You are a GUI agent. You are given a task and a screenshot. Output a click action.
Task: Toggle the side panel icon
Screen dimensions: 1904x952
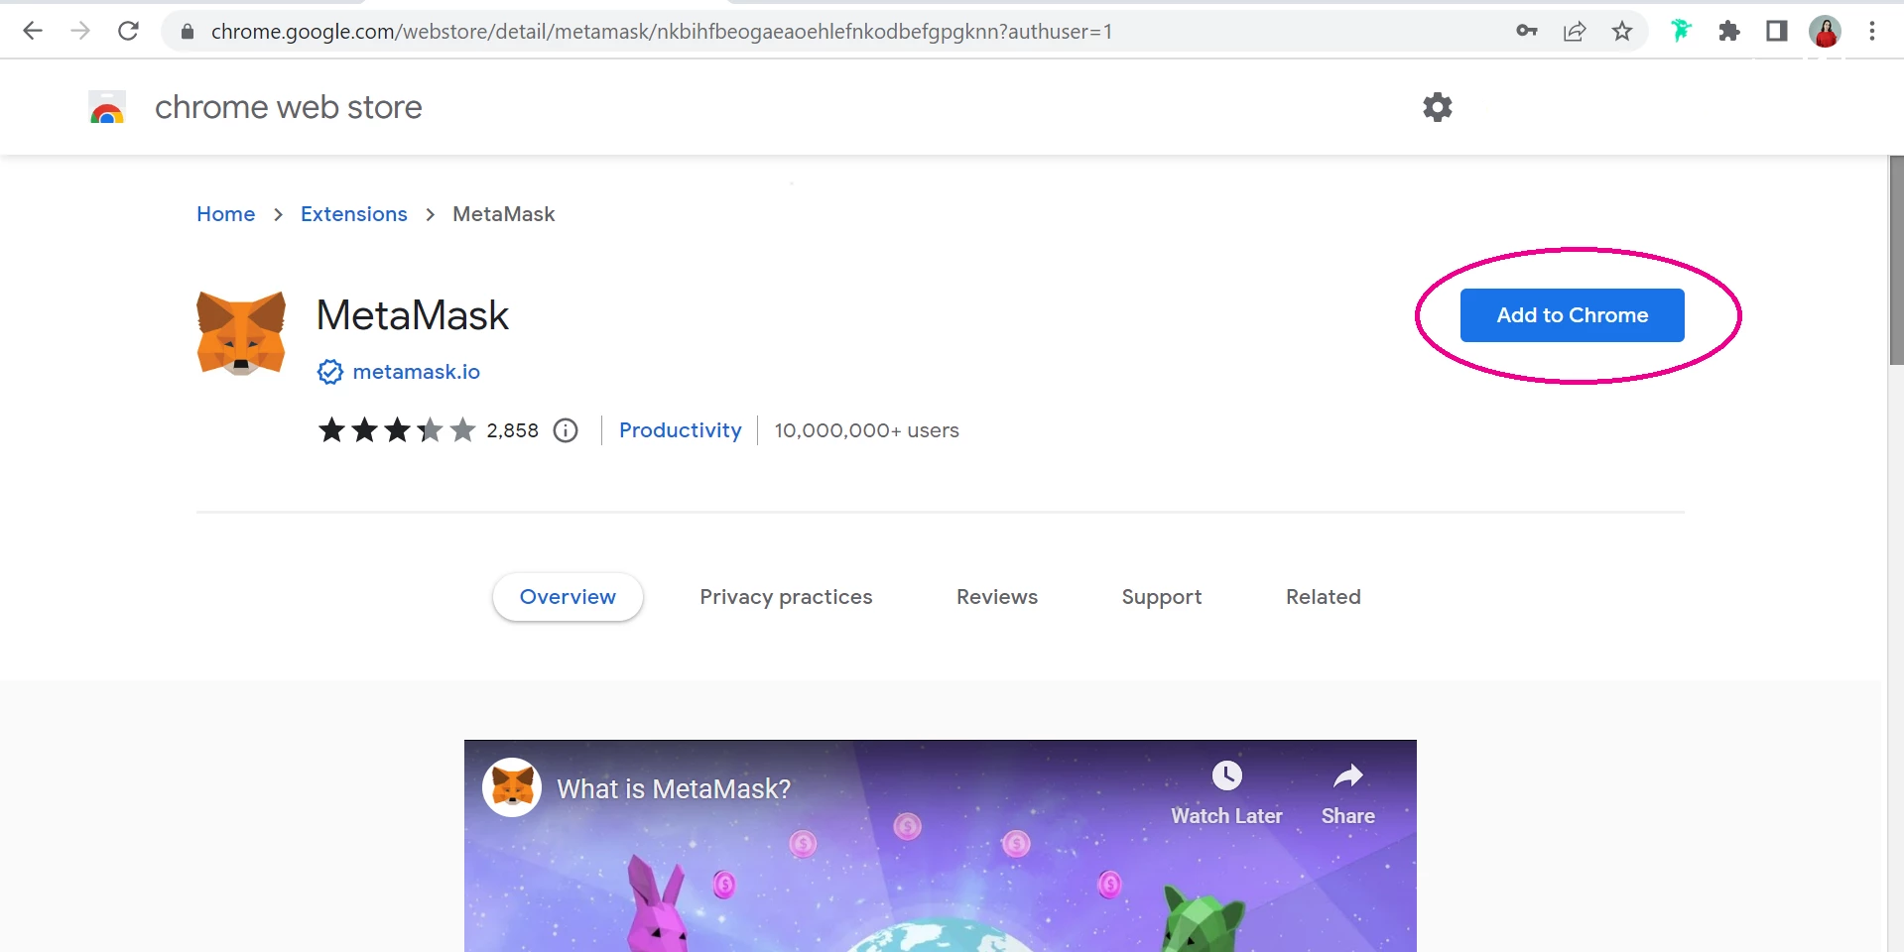[1777, 31]
